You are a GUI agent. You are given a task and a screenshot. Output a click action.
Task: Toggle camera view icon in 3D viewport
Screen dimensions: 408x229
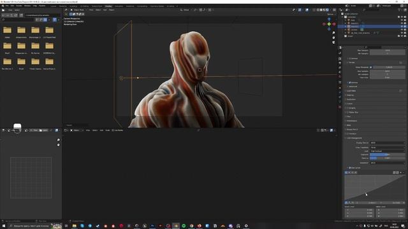333,43
